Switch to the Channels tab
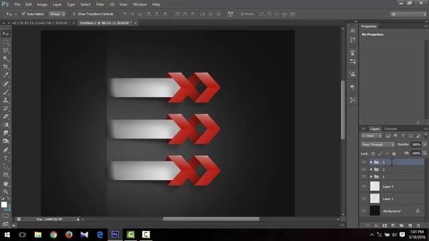429x241 pixels. click(x=390, y=129)
